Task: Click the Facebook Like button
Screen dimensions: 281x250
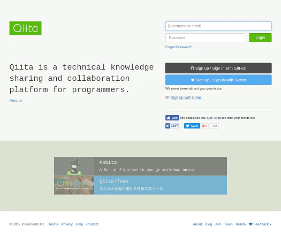Action: [172, 118]
